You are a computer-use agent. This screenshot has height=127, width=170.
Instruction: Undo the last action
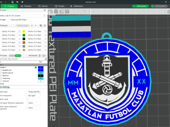(17, 2)
